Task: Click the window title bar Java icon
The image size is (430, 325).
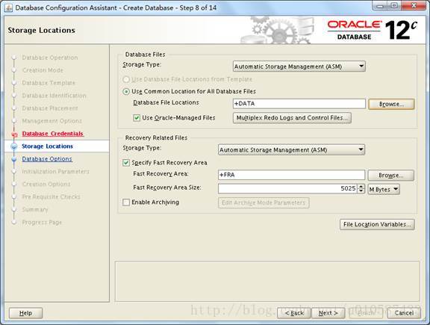Action: tap(8, 7)
